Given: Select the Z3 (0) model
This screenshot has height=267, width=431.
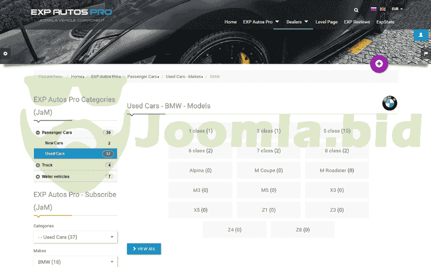Looking at the screenshot, I should [x=337, y=210].
